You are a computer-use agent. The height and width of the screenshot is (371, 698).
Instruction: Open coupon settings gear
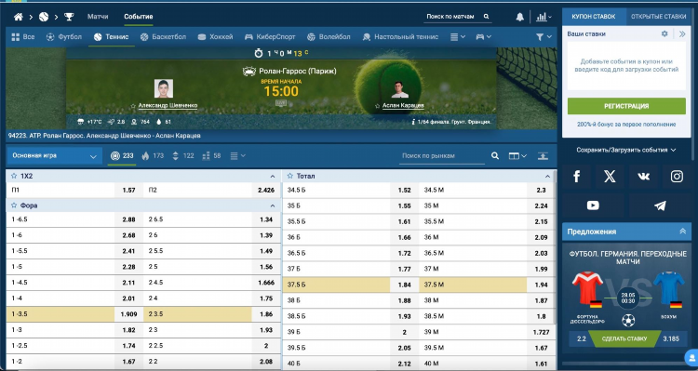point(664,33)
